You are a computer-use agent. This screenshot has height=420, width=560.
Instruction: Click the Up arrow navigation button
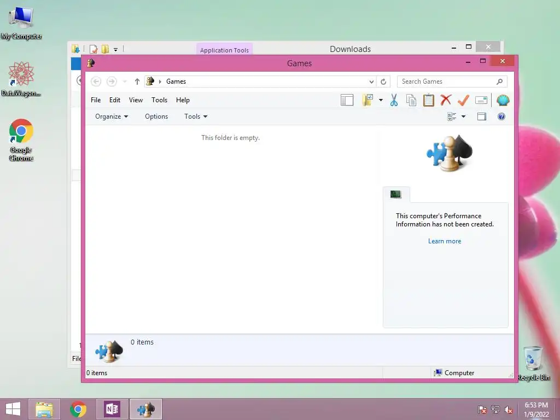[x=137, y=81]
